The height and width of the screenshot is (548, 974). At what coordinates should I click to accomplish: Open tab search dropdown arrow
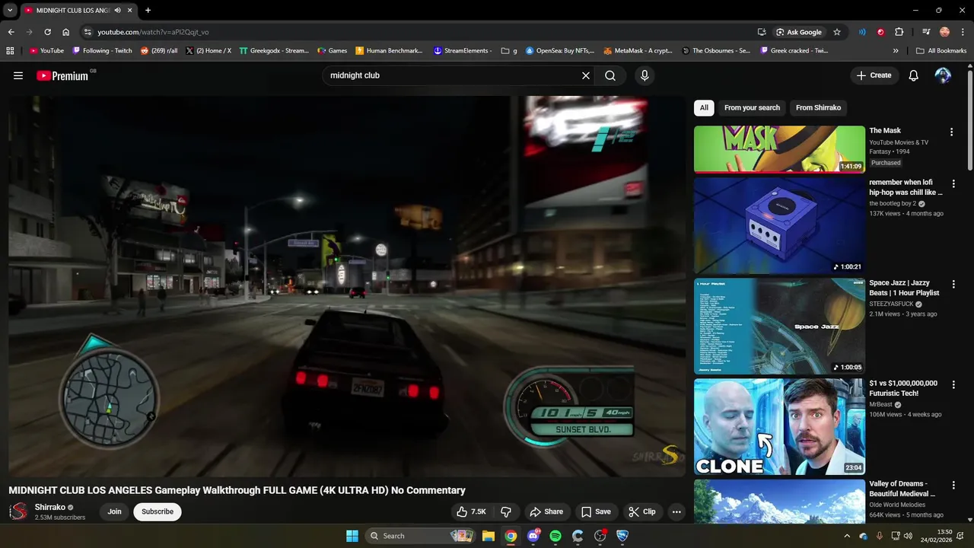(x=10, y=10)
